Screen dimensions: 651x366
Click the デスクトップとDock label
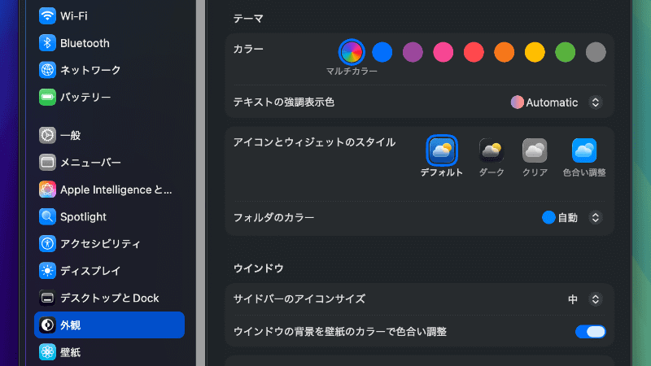(110, 298)
